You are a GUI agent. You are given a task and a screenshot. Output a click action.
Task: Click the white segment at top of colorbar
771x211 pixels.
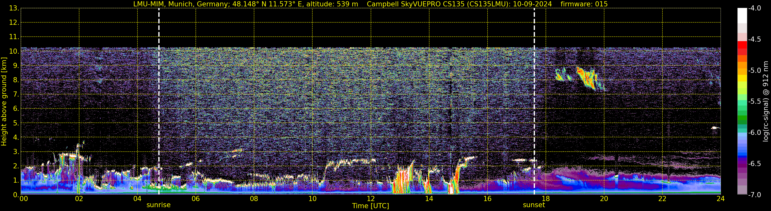[x=742, y=16]
